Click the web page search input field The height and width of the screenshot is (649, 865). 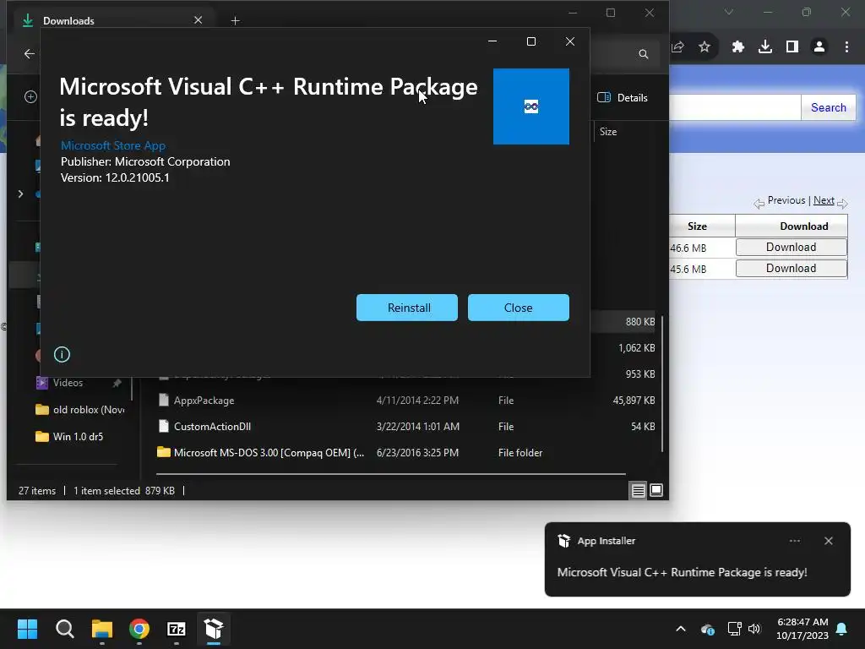tap(735, 107)
